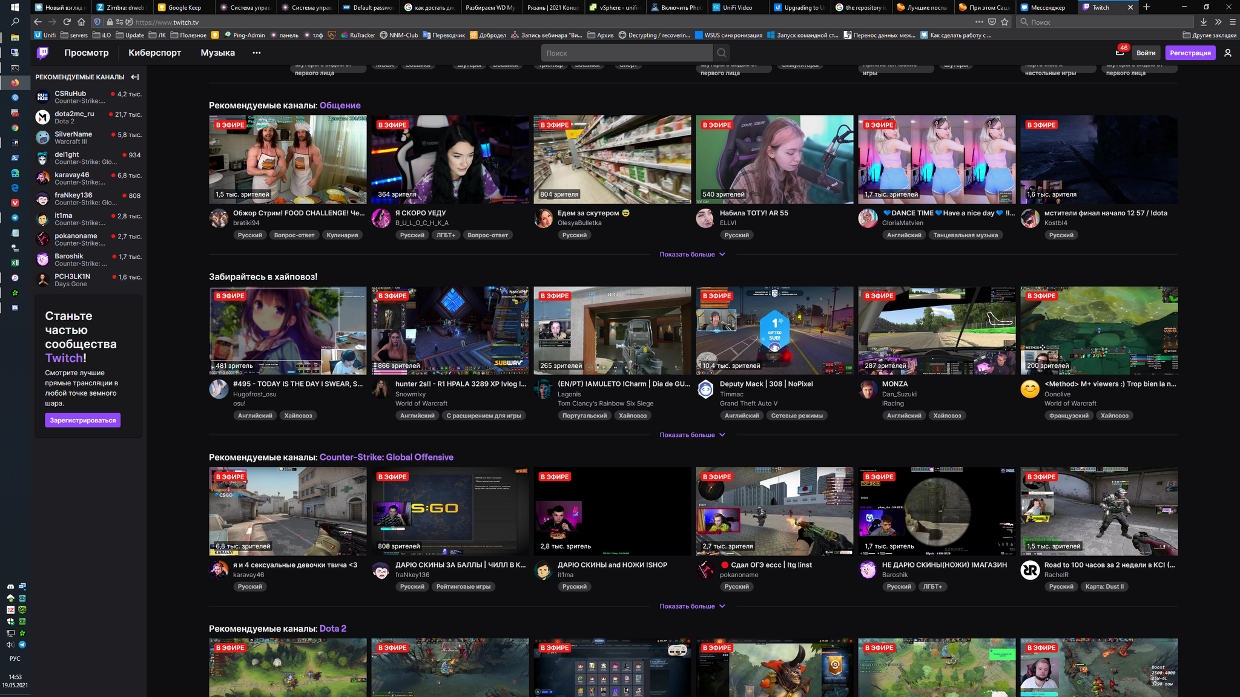Open CSRuHub channel avatar in sidebar
Viewport: 1240px width, 697px height.
click(x=42, y=97)
